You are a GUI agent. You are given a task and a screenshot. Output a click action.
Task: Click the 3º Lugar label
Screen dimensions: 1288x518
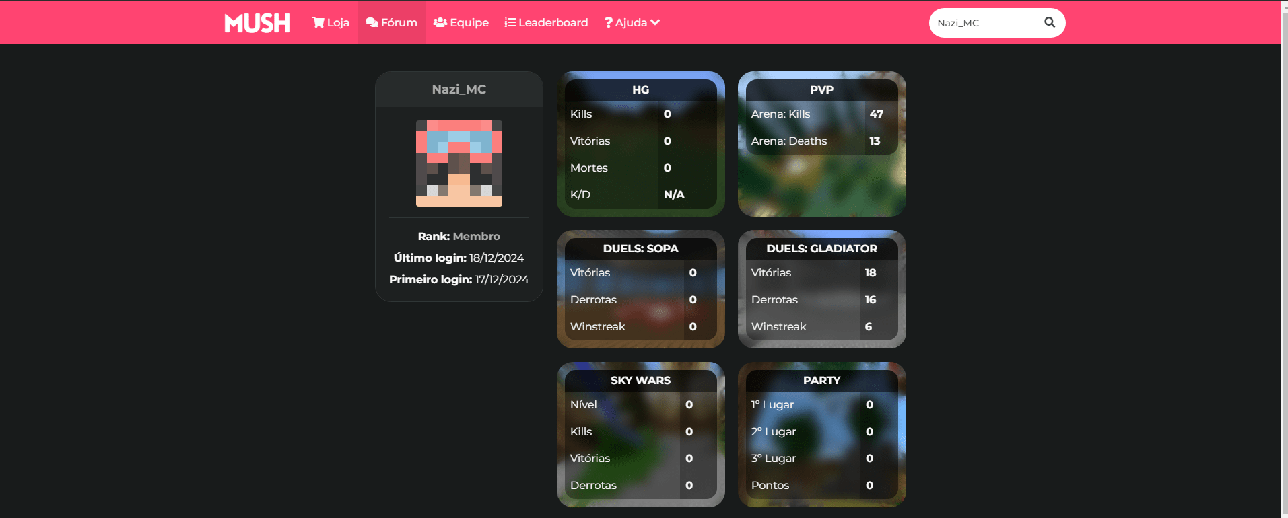click(x=774, y=458)
